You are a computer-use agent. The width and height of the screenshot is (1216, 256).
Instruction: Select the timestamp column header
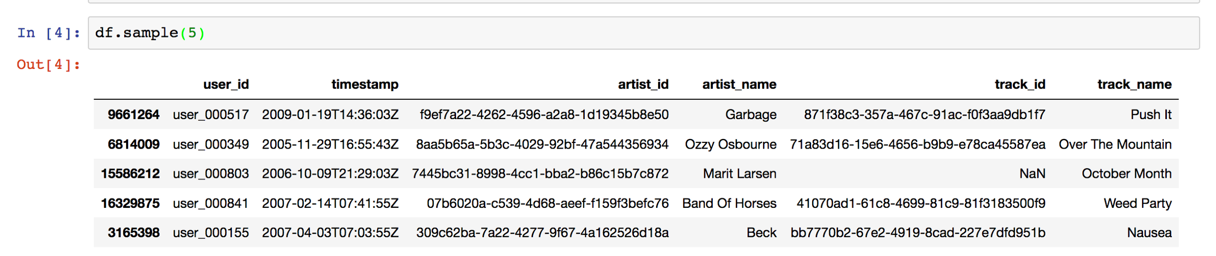365,84
